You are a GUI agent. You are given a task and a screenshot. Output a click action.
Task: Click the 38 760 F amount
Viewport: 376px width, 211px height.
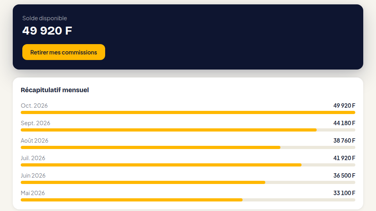click(344, 140)
